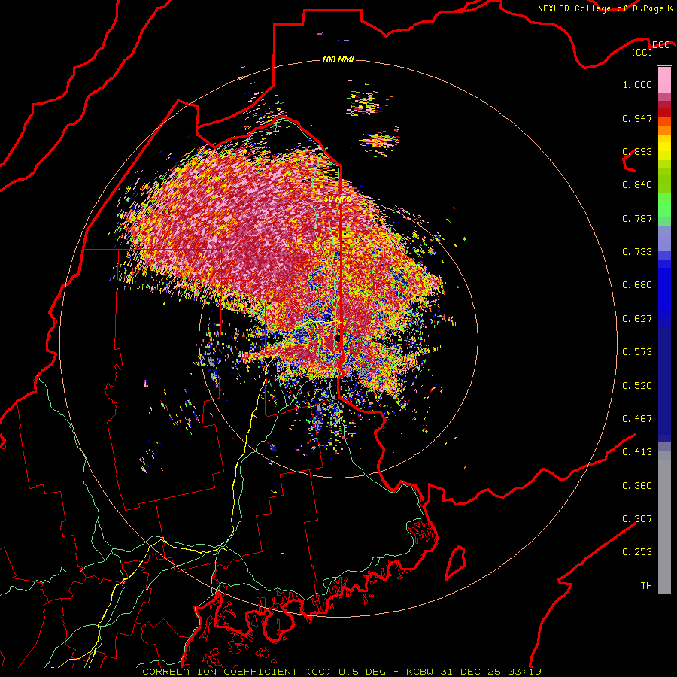Click the 1.000 value on color scale
677x677 pixels.
[x=637, y=84]
